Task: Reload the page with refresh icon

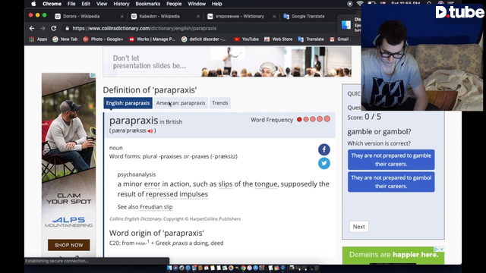Action: [x=54, y=28]
